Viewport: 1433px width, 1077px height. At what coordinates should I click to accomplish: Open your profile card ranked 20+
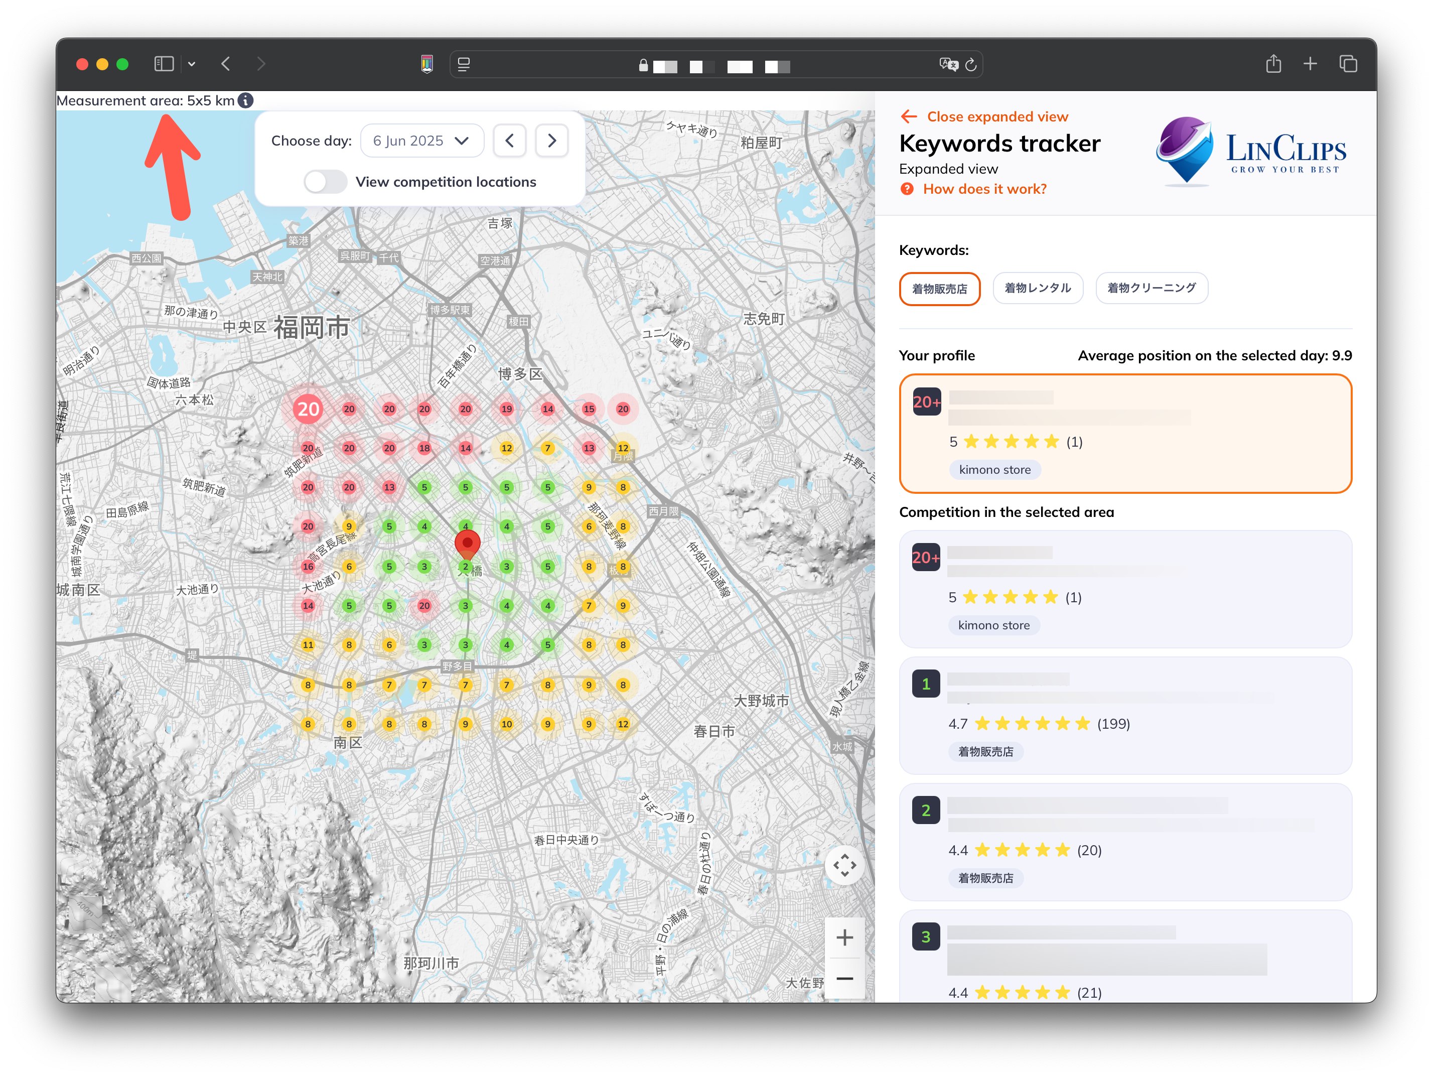(x=1125, y=434)
